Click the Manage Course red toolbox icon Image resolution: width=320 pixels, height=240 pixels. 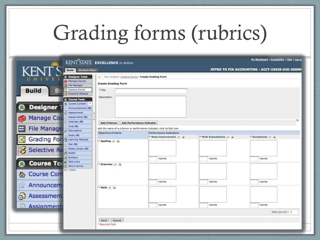(x=66, y=81)
